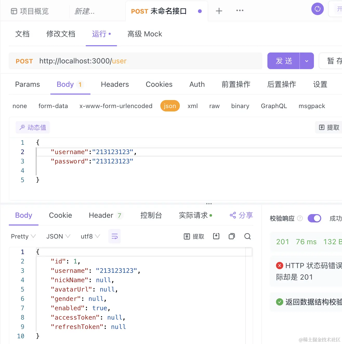
Task: Open the 修改文档 tab
Action: click(x=61, y=34)
